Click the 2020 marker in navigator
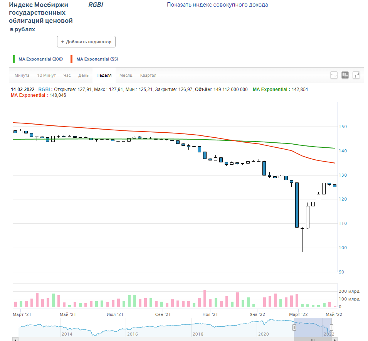The width and height of the screenshot is (368, 341). click(x=263, y=334)
